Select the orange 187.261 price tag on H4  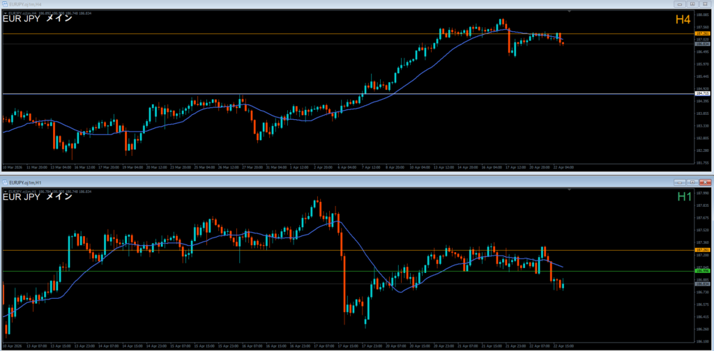pyautogui.click(x=702, y=33)
